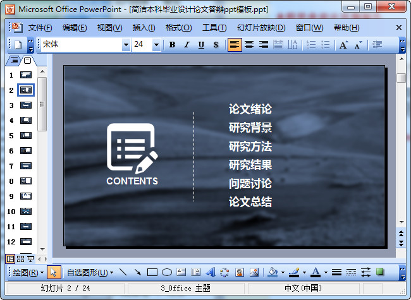Apply distributed alignment
Image resolution: width=411 pixels, height=300 pixels.
278,45
